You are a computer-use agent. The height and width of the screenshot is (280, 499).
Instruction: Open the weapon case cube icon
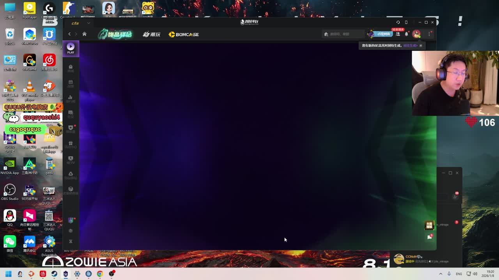(x=71, y=189)
